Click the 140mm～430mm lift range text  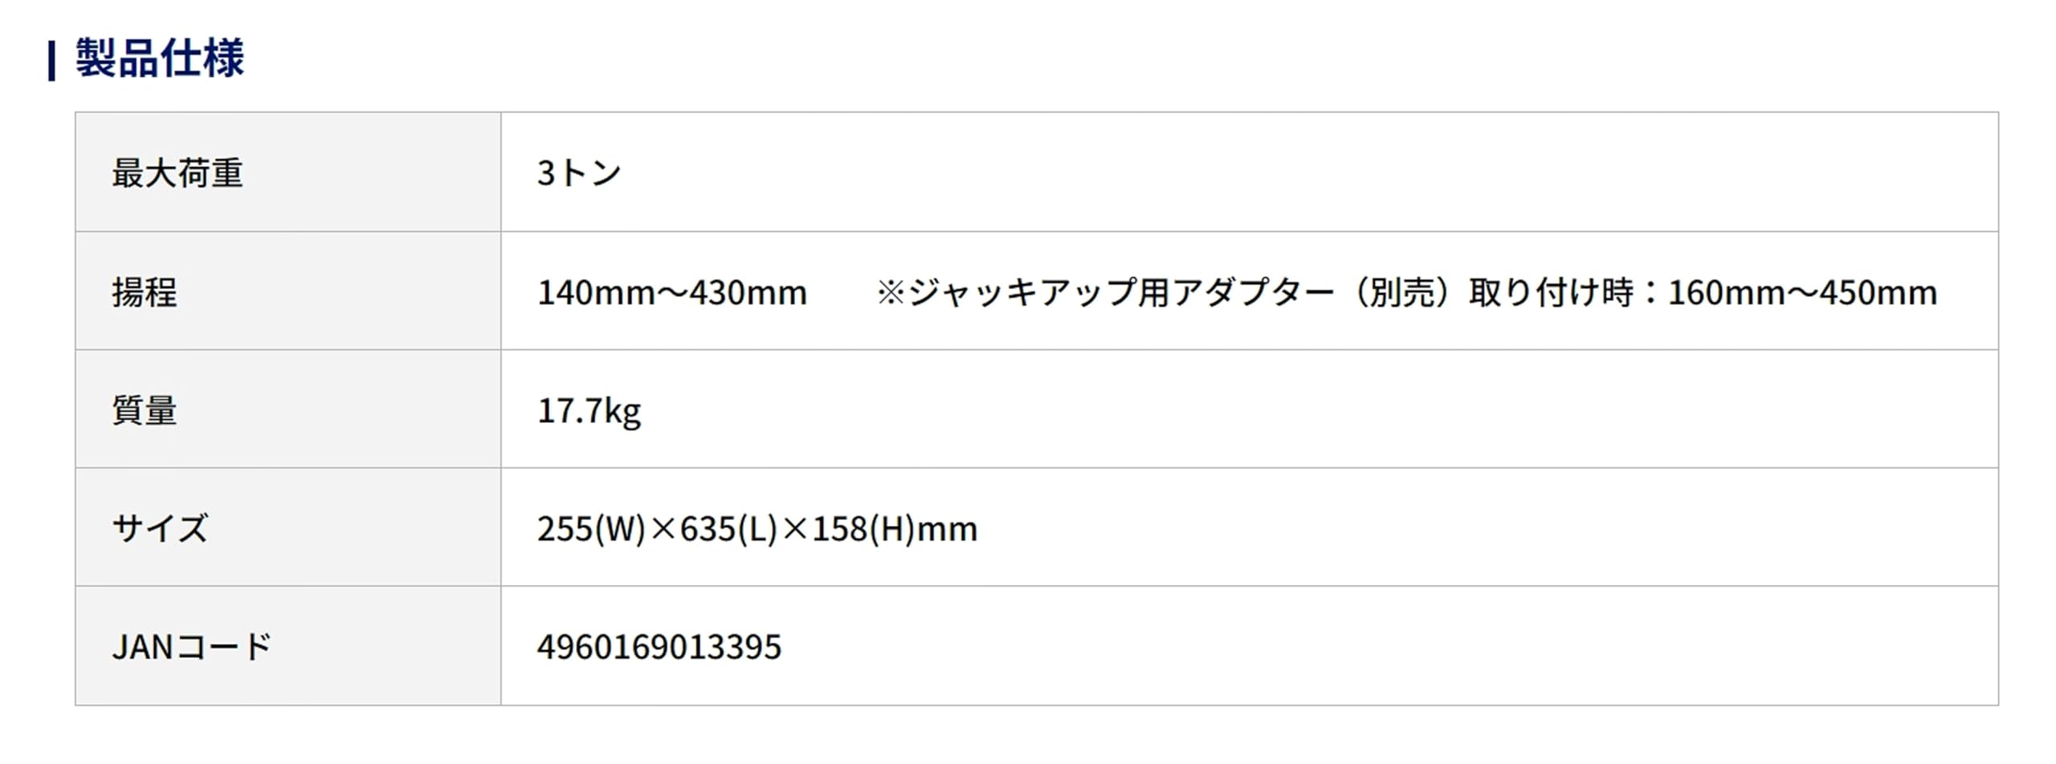[x=671, y=293]
